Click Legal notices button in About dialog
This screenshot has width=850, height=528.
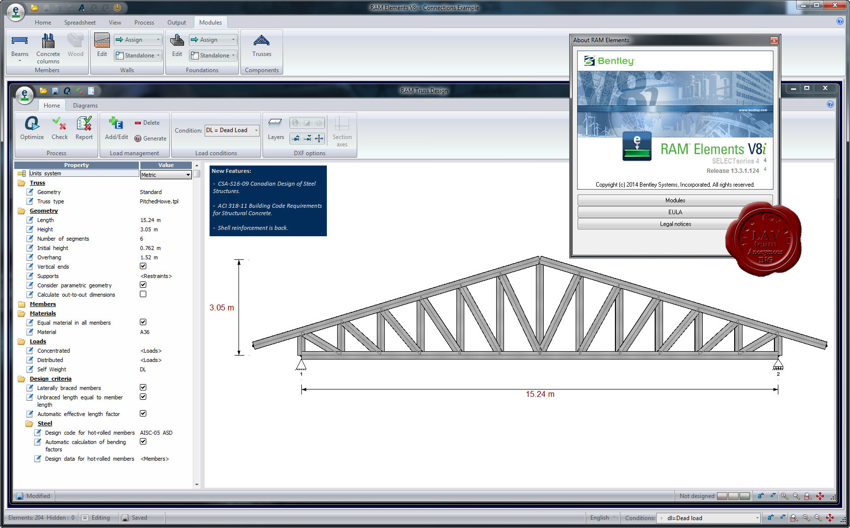coord(675,224)
